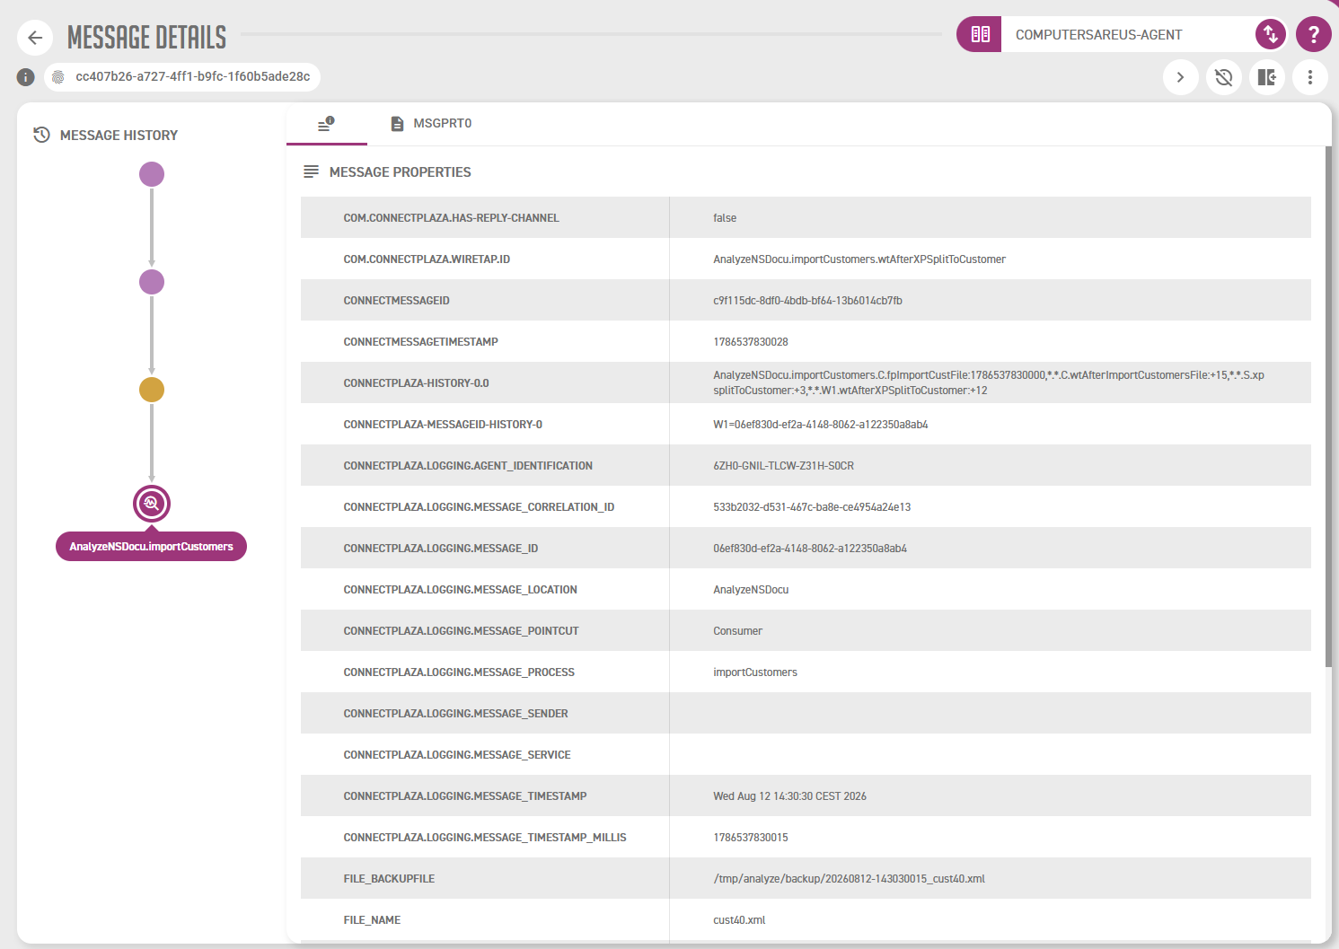1339x949 pixels.
Task: Click the history-off circular arrow icon
Action: point(1224,77)
